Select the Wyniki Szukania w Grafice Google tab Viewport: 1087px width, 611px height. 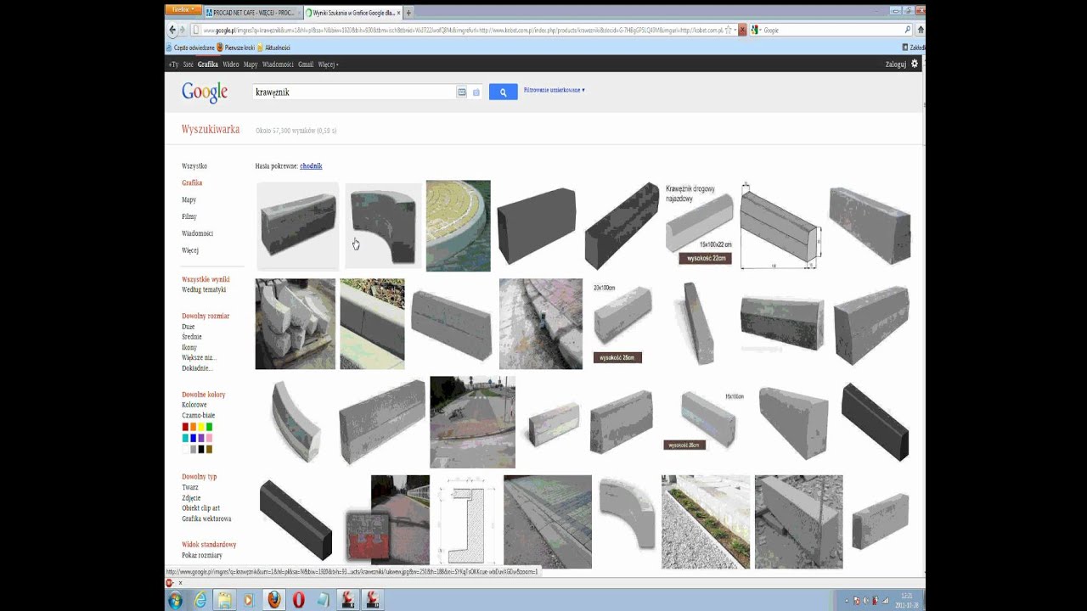(353, 13)
